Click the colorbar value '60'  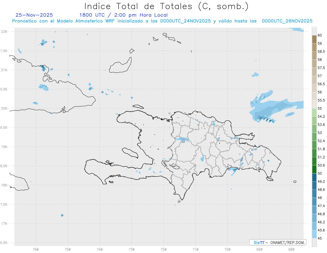320,35
